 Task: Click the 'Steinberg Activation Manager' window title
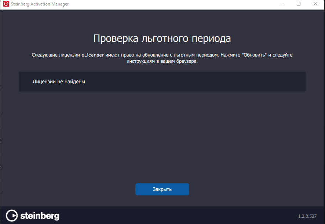40,4
